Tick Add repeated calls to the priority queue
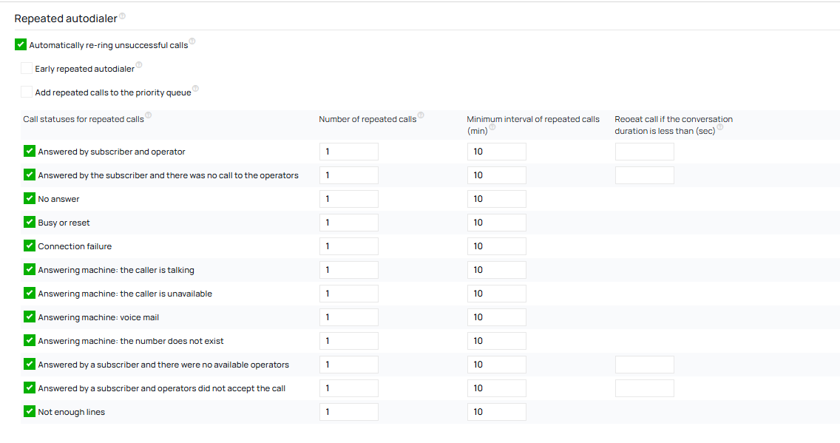Screen dimensions: 840x443 pyautogui.click(x=27, y=92)
